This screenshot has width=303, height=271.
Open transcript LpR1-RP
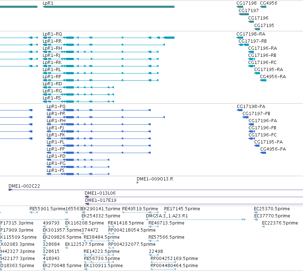(x=100, y=80)
